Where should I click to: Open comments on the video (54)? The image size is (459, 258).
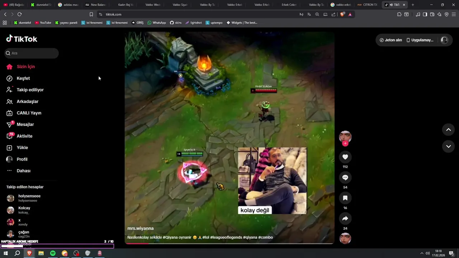345,177
